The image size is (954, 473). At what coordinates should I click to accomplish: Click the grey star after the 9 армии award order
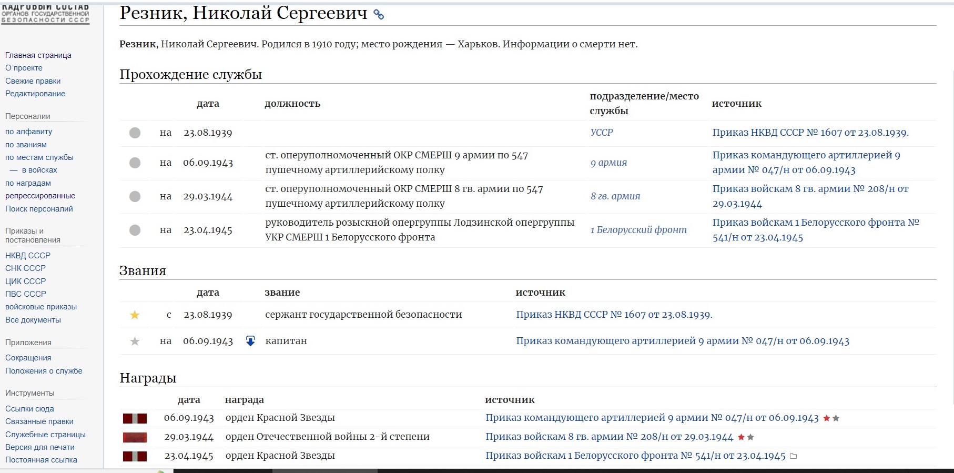pos(836,418)
